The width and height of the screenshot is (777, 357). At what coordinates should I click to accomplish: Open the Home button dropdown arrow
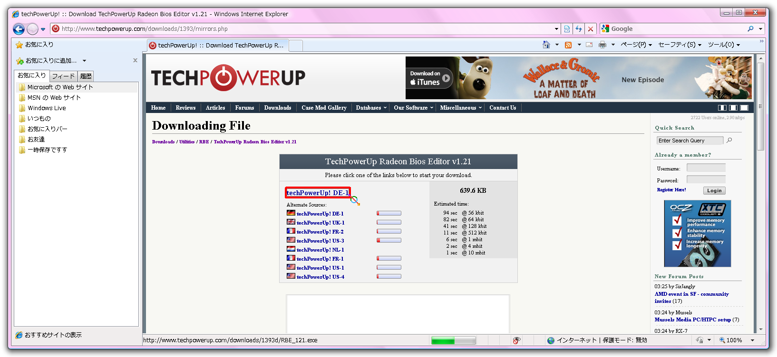[x=557, y=45]
